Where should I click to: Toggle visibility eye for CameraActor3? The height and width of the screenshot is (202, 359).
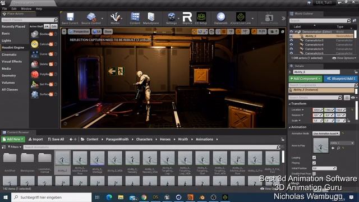(291, 40)
